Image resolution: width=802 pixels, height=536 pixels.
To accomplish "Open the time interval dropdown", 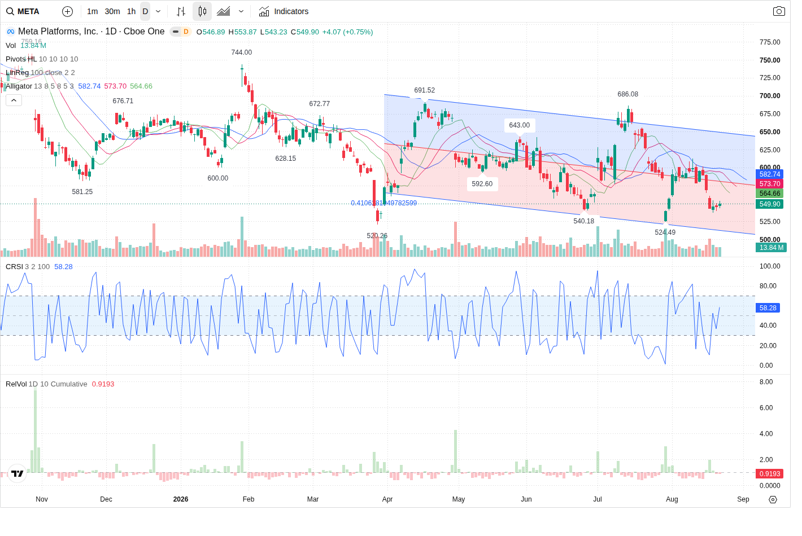I will (x=158, y=11).
